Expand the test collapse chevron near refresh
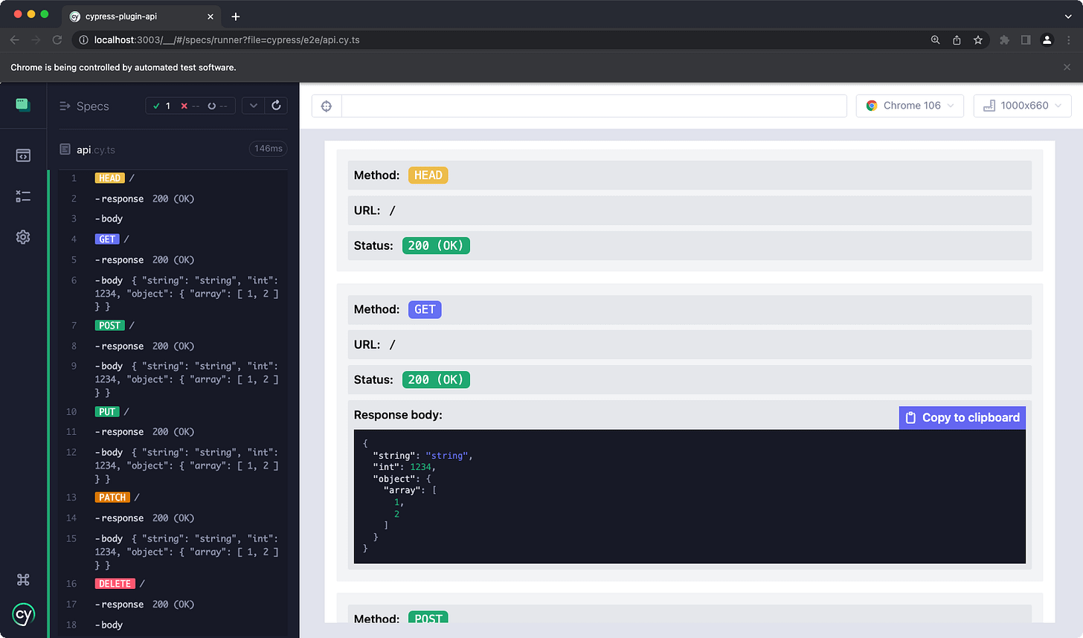The image size is (1083, 638). point(253,105)
